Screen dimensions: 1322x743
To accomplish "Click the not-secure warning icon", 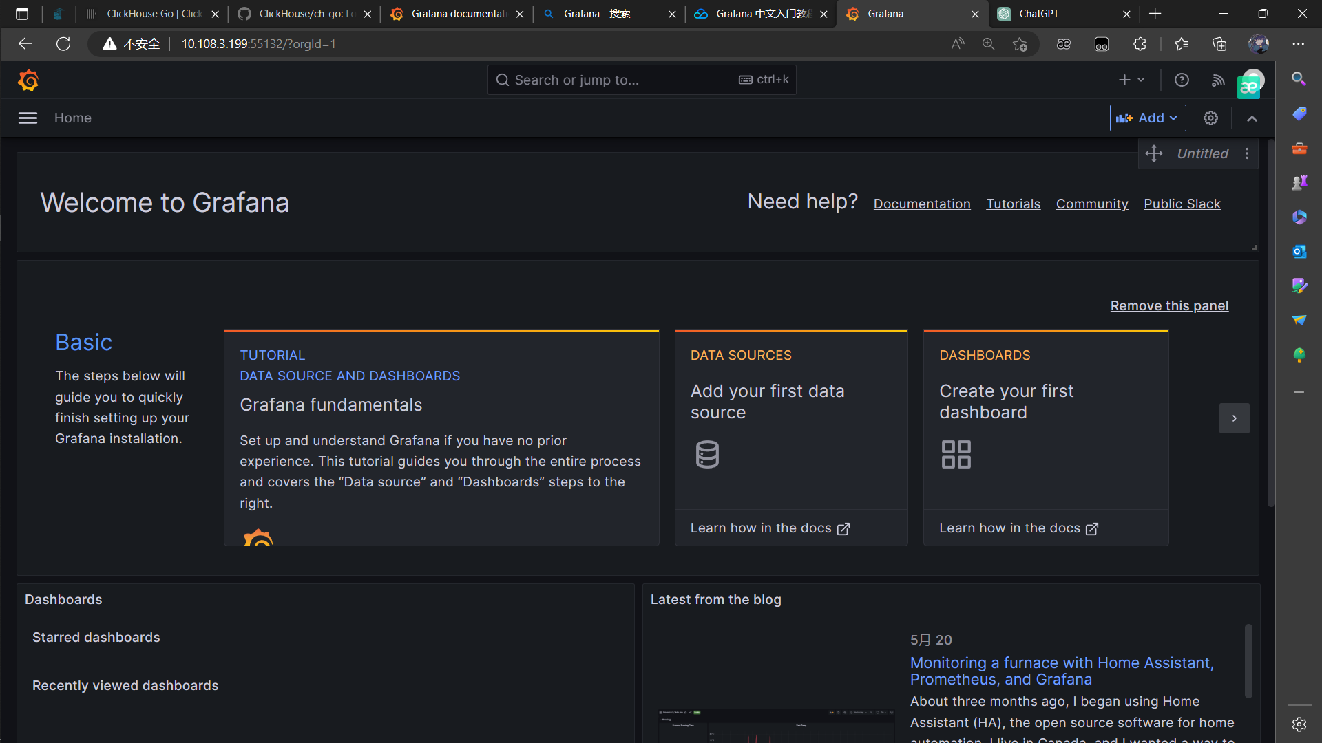I will coord(109,44).
